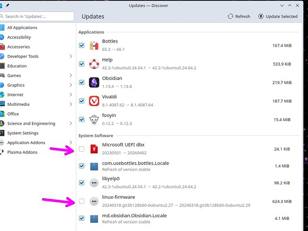Click the md.obsidian.Obsidian.Locale package icon

click(94, 219)
